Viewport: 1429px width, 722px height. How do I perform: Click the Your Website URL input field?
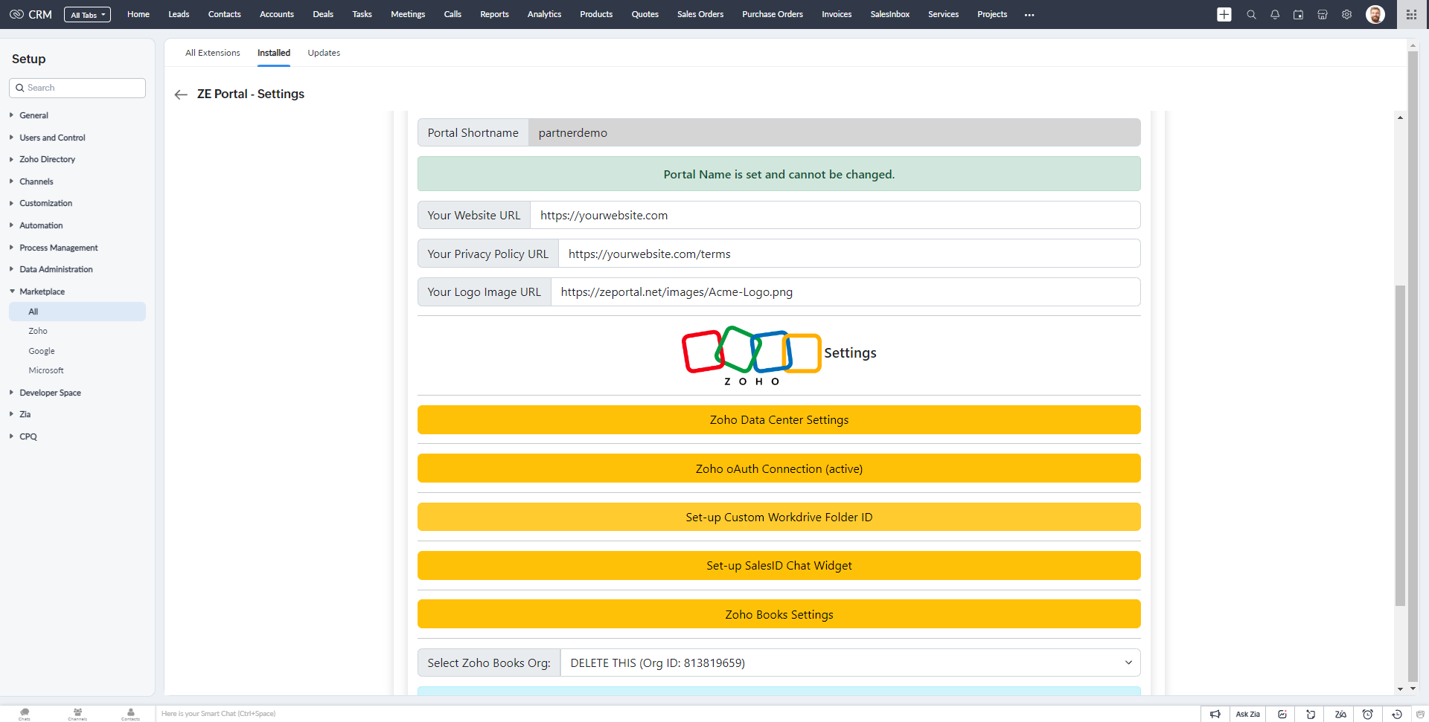(835, 215)
